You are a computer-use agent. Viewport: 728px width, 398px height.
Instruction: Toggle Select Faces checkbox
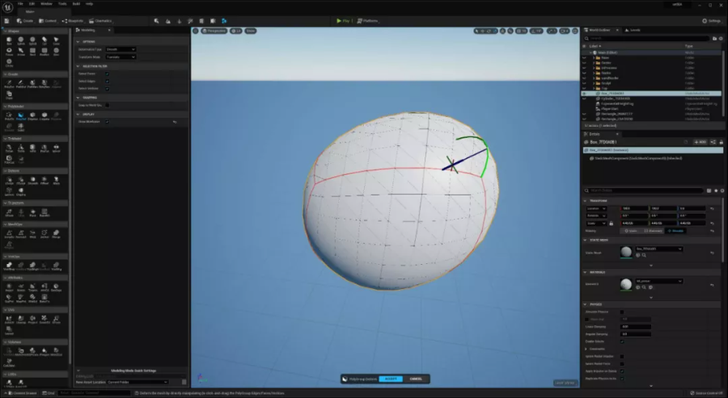(108, 73)
